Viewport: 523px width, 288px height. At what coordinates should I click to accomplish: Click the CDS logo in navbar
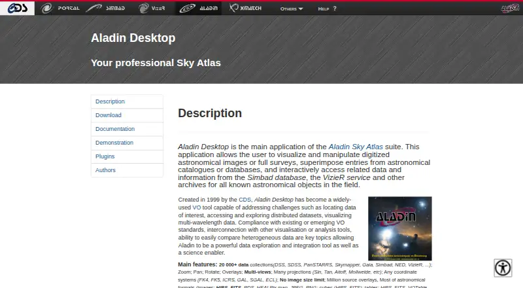tap(18, 8)
